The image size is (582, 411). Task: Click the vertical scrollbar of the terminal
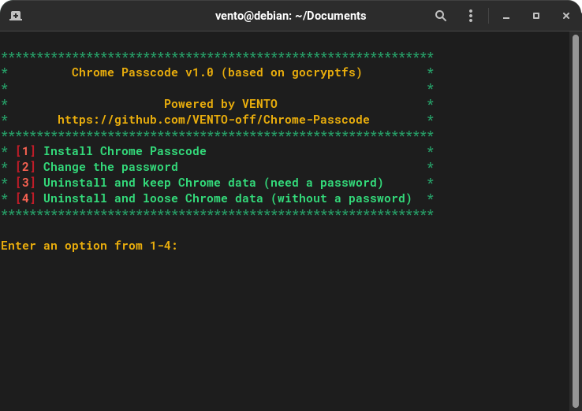pos(576,221)
